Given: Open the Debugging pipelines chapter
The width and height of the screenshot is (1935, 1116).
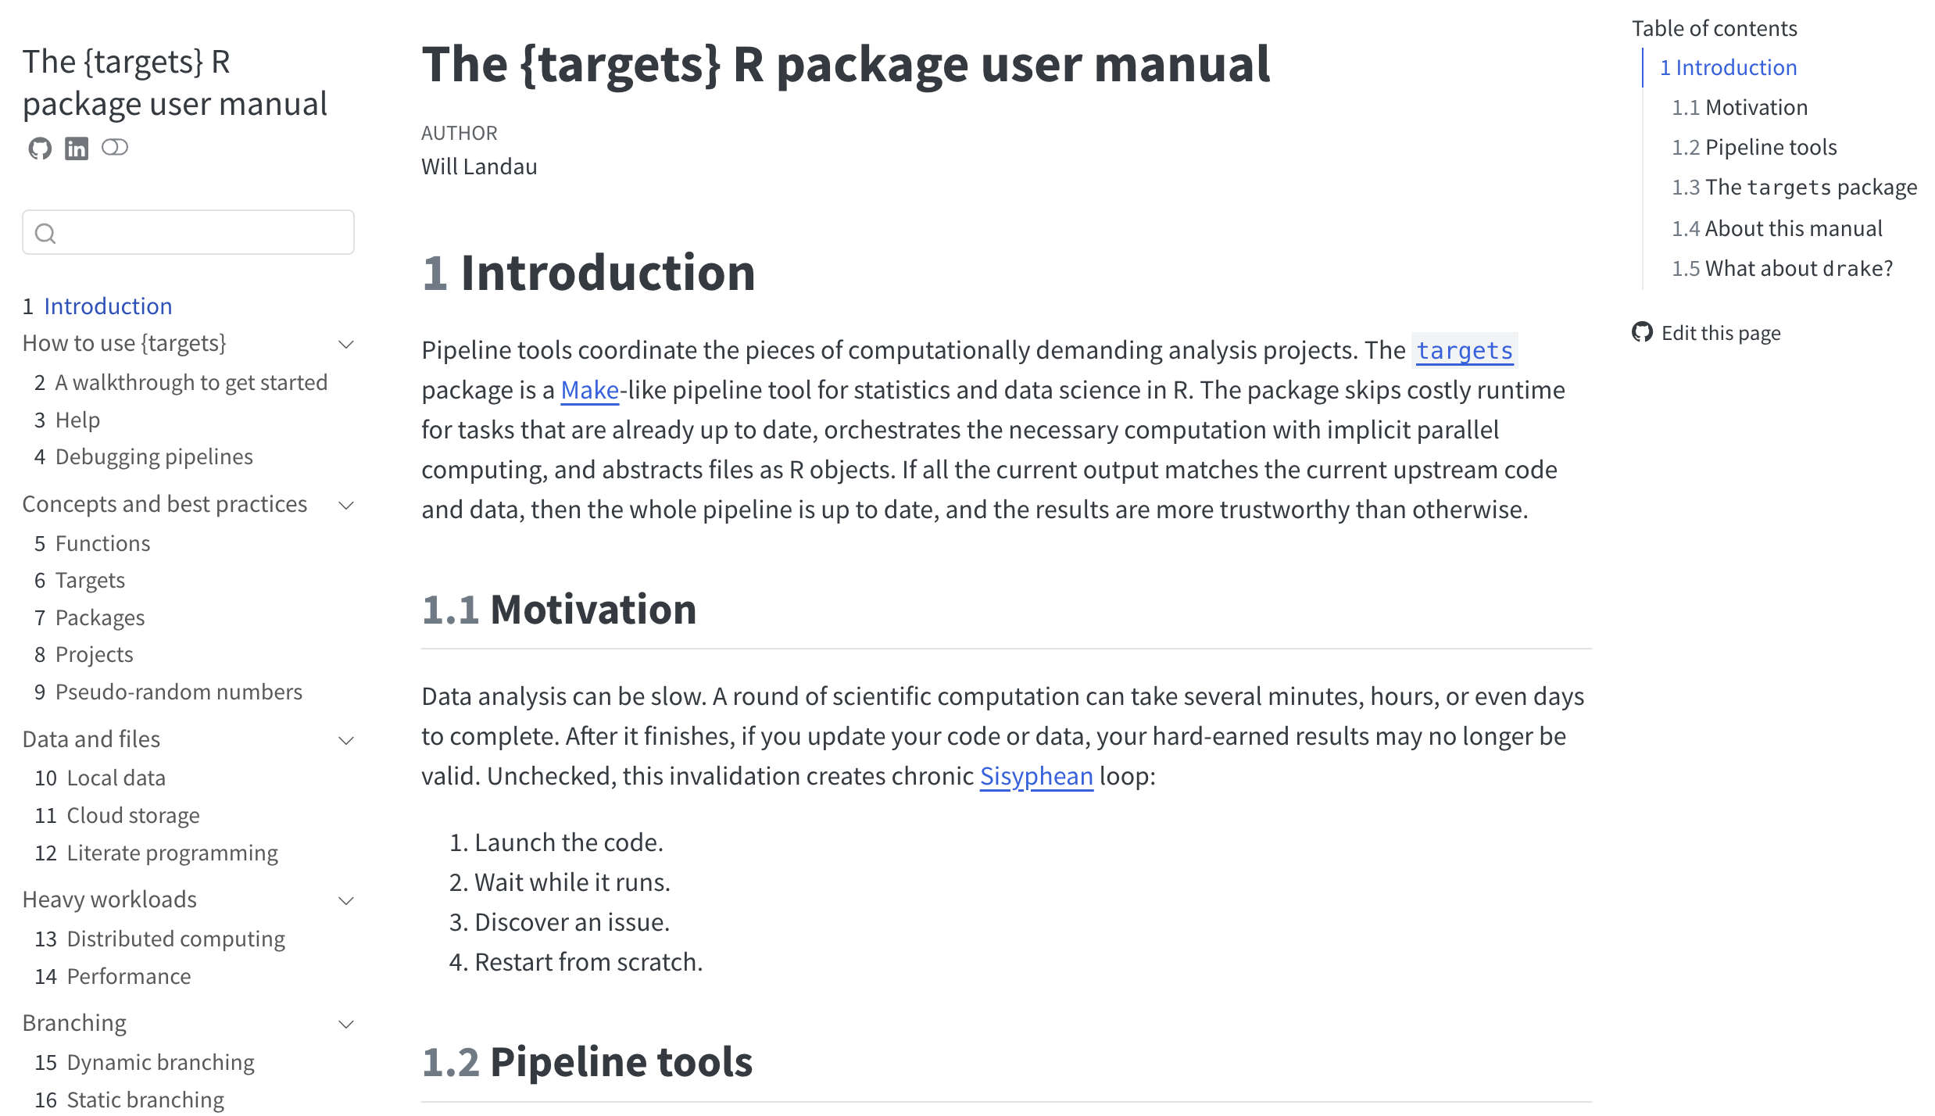Looking at the screenshot, I should 144,456.
